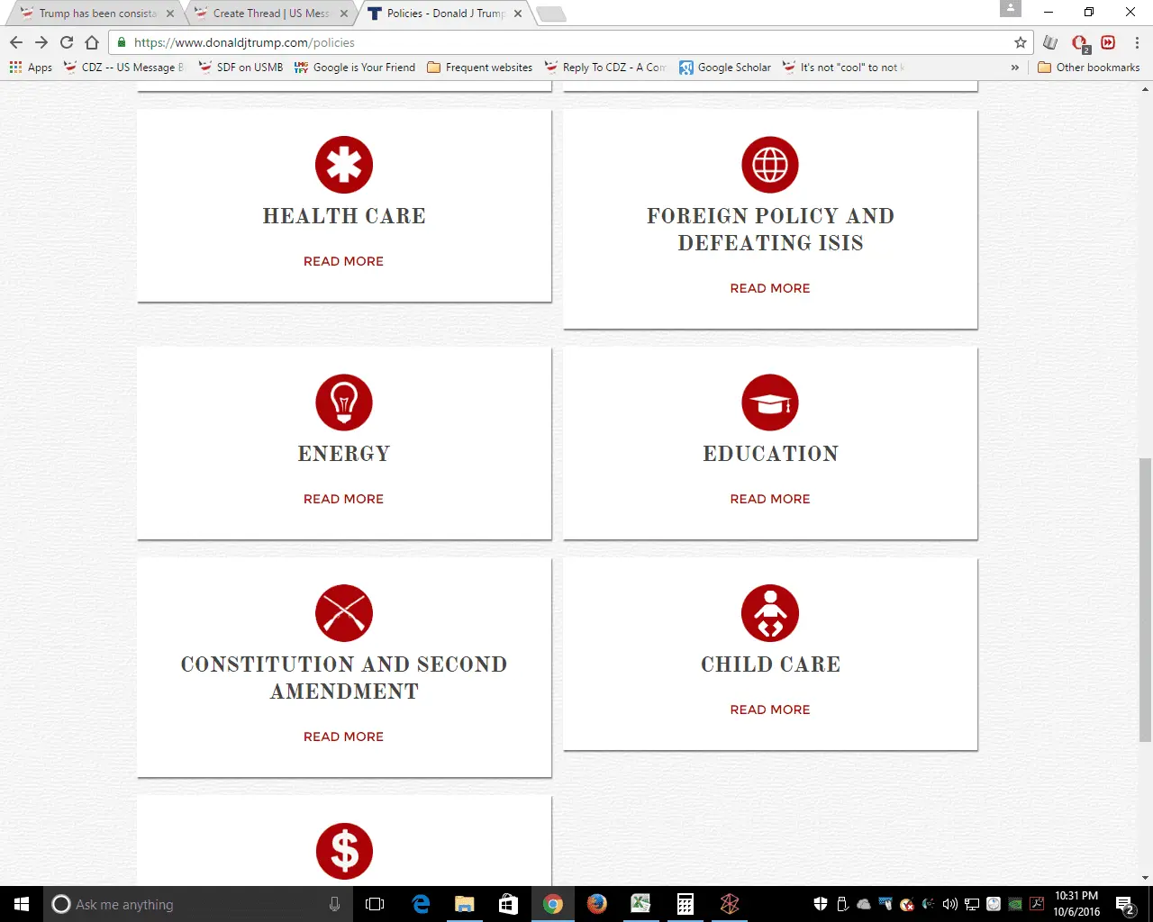
Task: Click the crossed rifles Second Amendment icon
Action: point(344,613)
